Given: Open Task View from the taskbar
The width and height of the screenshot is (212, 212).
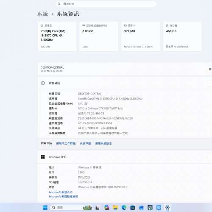Looking at the screenshot, I should pos(98,208).
